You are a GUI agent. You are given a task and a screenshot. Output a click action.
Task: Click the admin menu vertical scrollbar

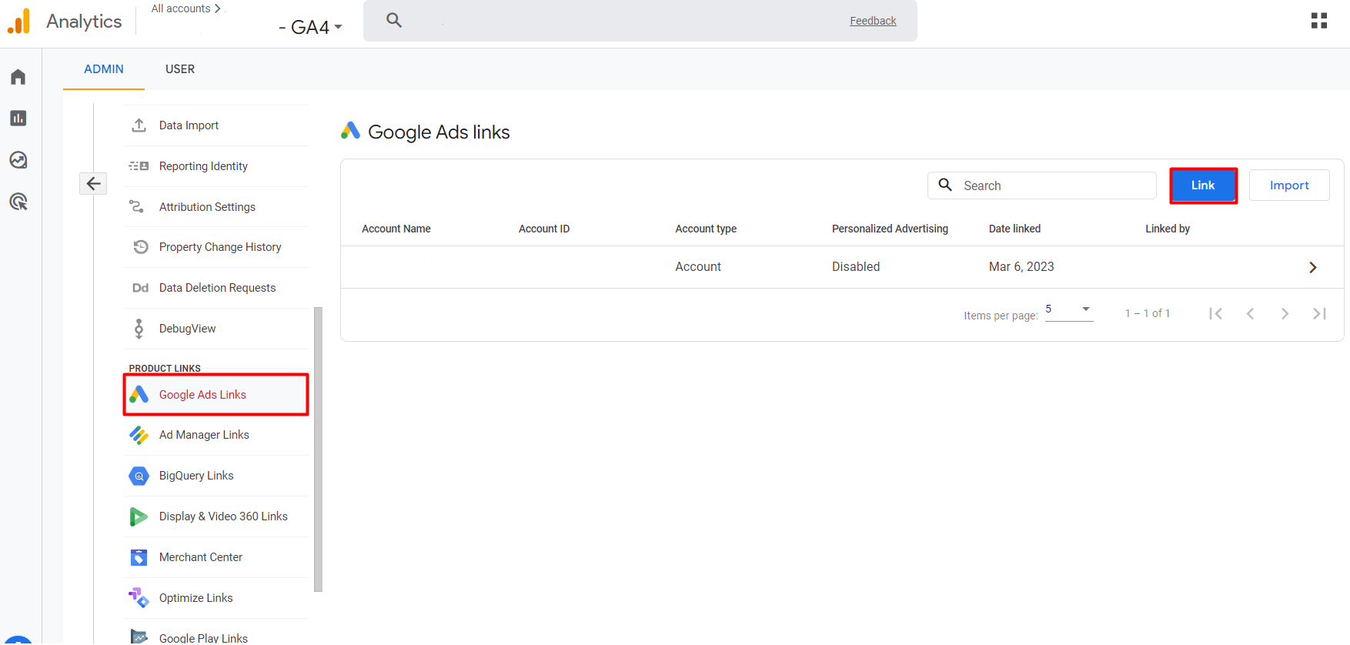point(318,449)
